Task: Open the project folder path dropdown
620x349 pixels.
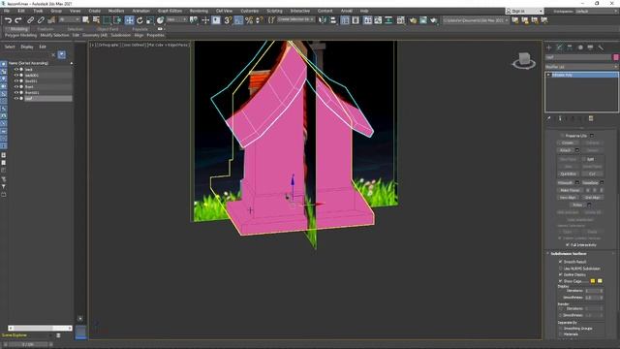Action: [476, 19]
